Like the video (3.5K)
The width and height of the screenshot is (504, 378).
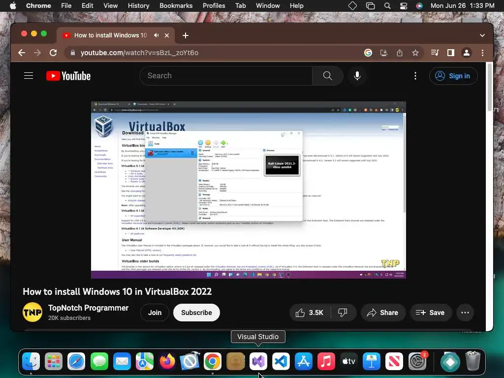[310, 313]
